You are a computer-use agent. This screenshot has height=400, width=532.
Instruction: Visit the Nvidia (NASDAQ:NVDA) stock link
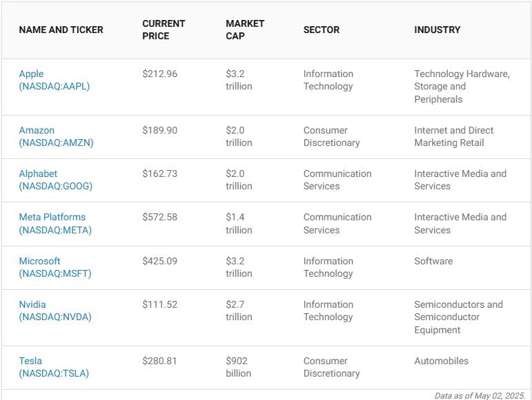(x=55, y=310)
